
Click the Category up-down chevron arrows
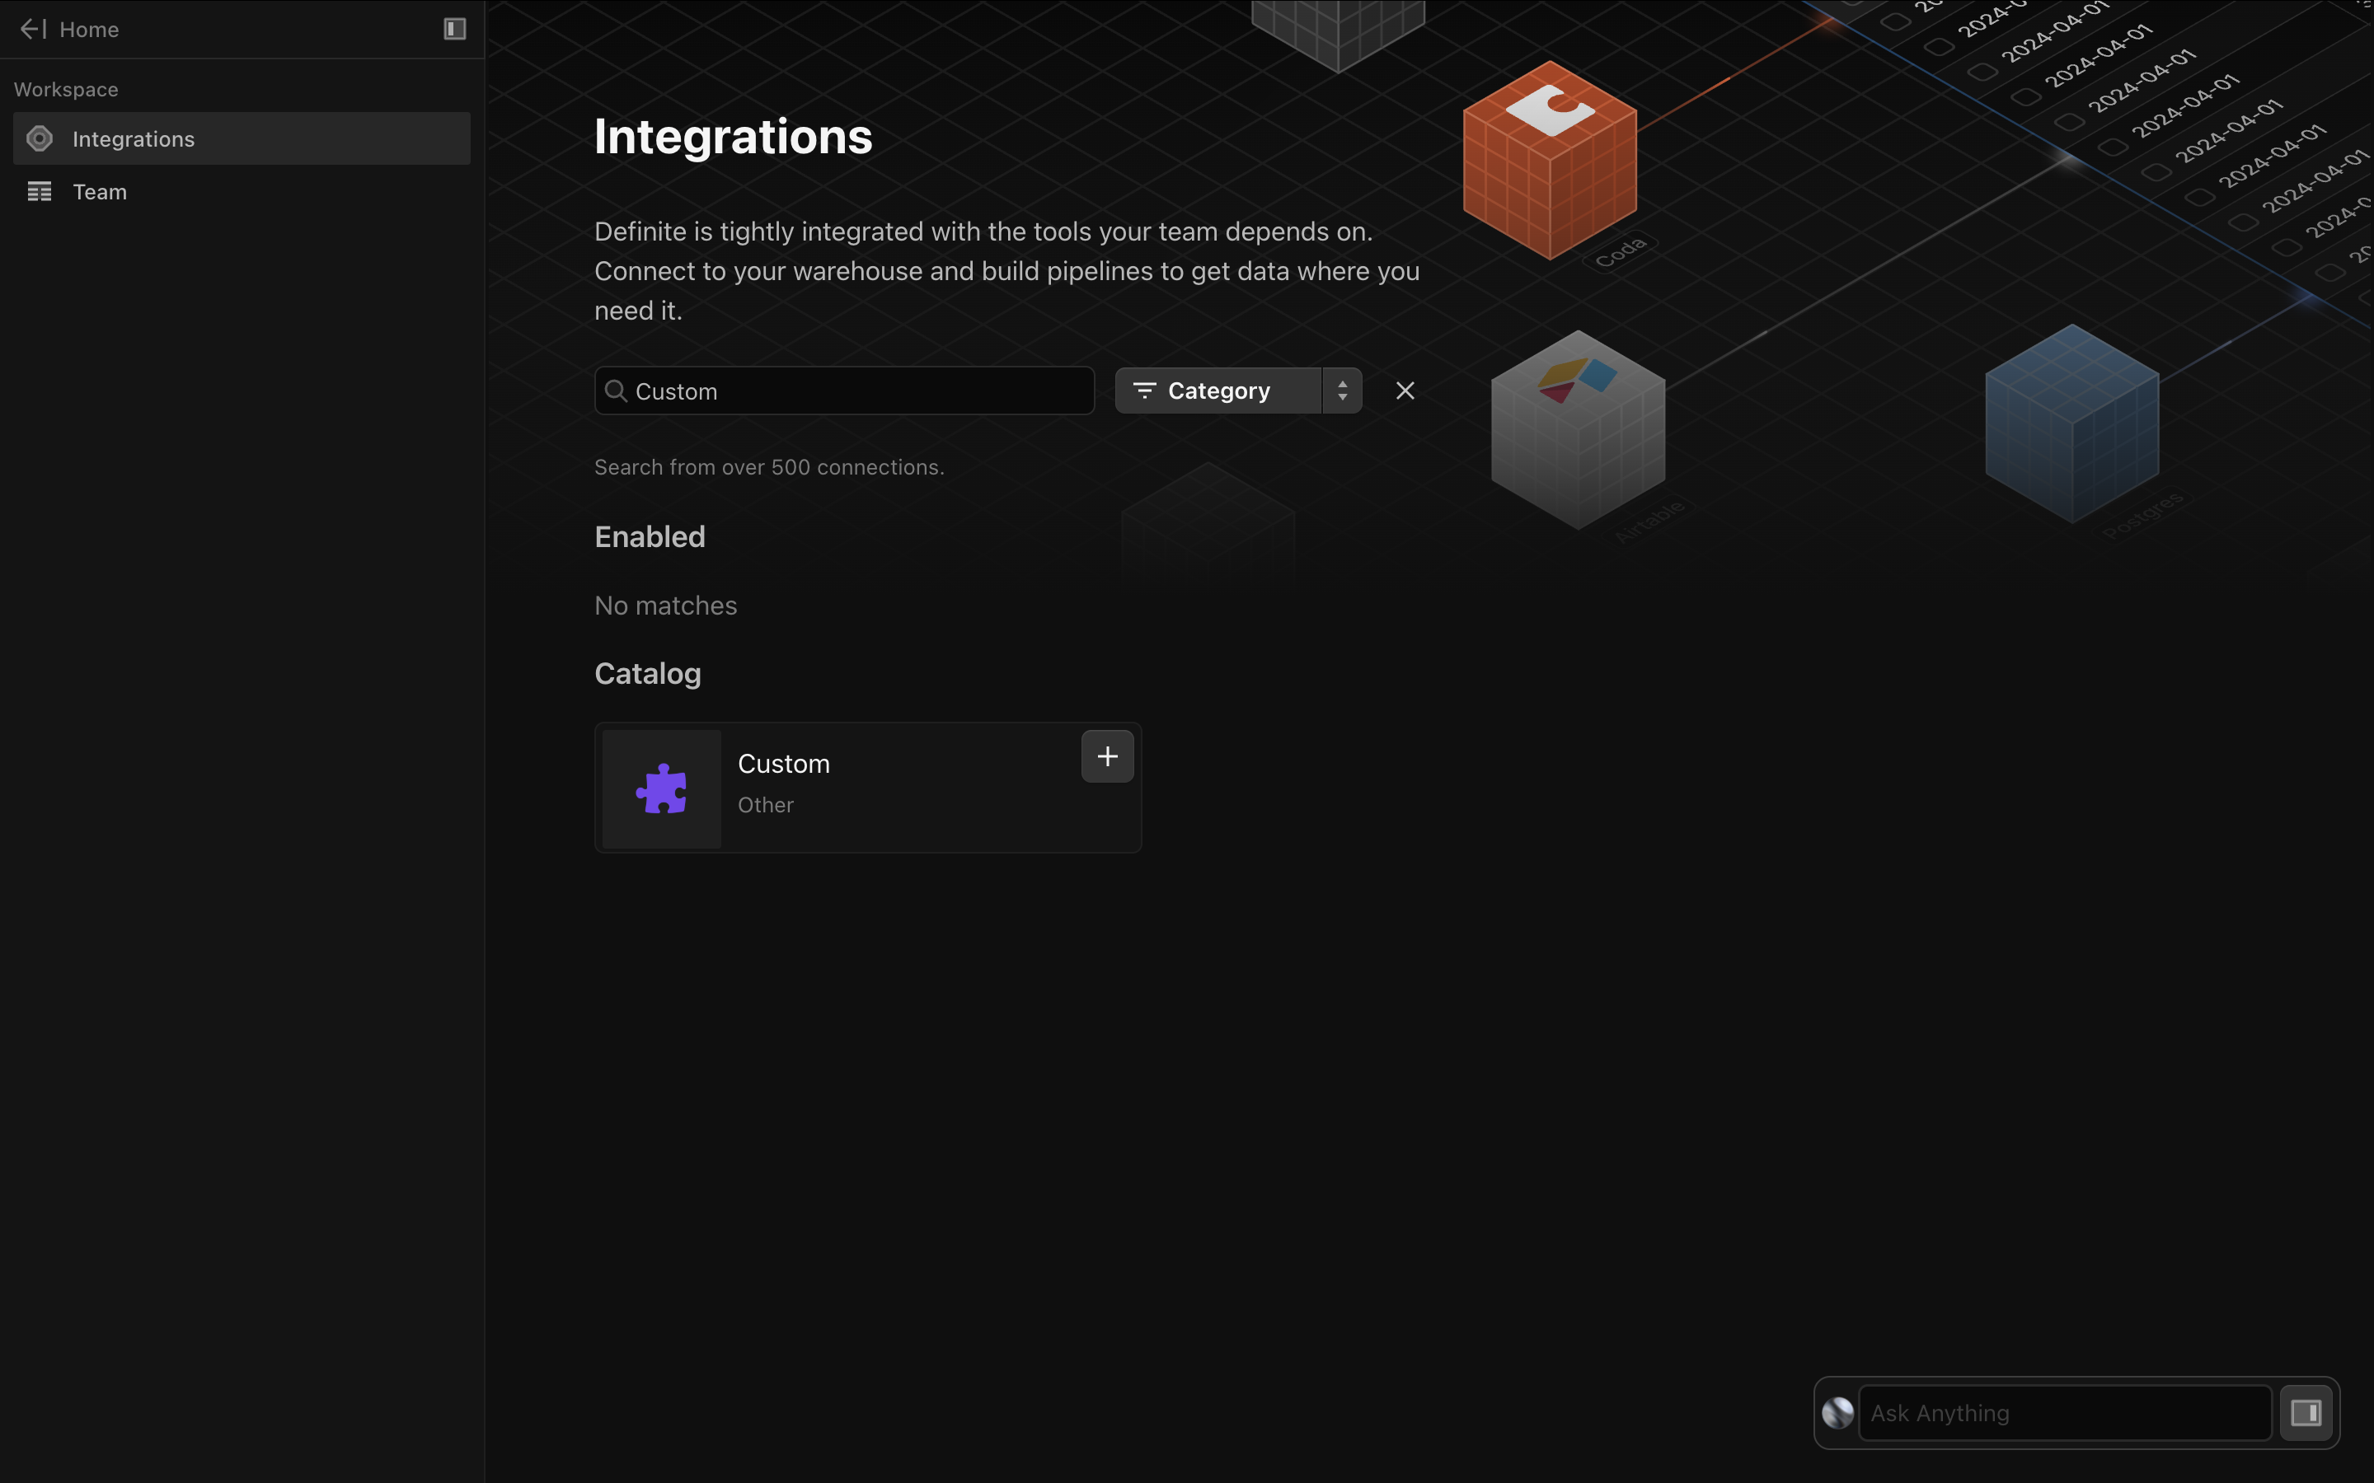[1342, 391]
